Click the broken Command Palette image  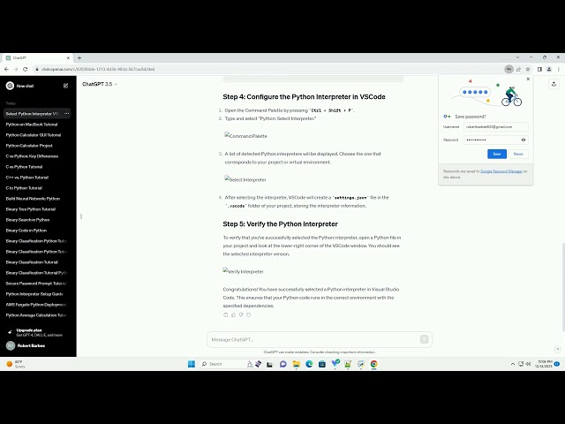245,136
